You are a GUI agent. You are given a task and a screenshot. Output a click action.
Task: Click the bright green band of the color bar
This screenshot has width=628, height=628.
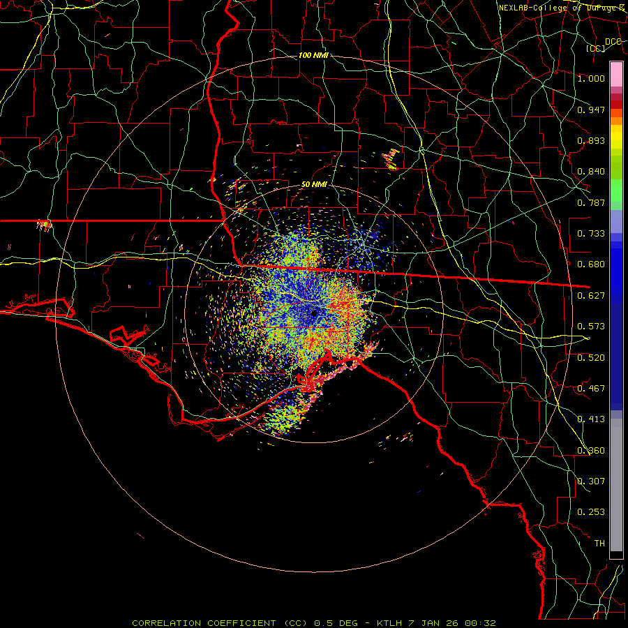616,190
